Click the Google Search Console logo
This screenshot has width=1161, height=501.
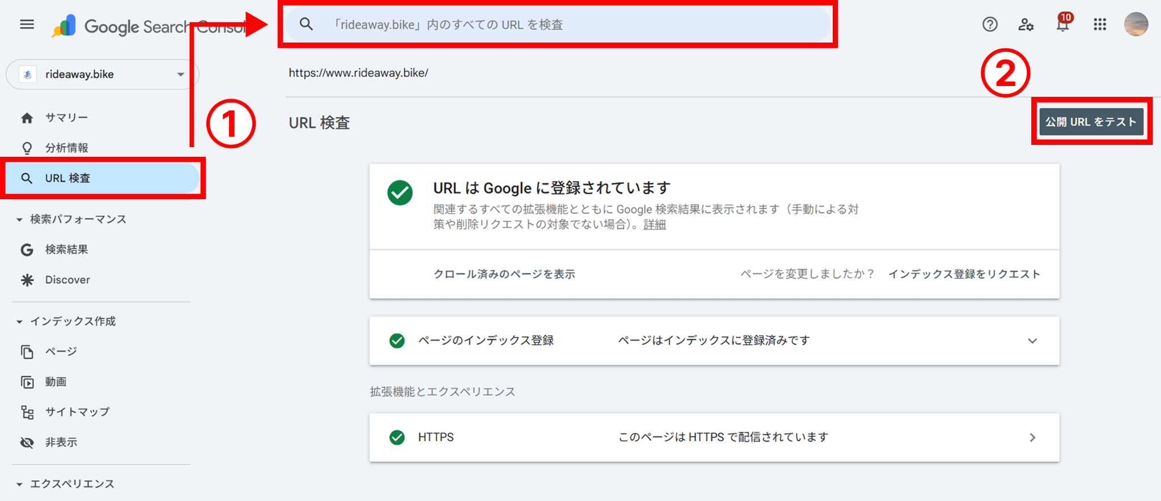pyautogui.click(x=64, y=26)
